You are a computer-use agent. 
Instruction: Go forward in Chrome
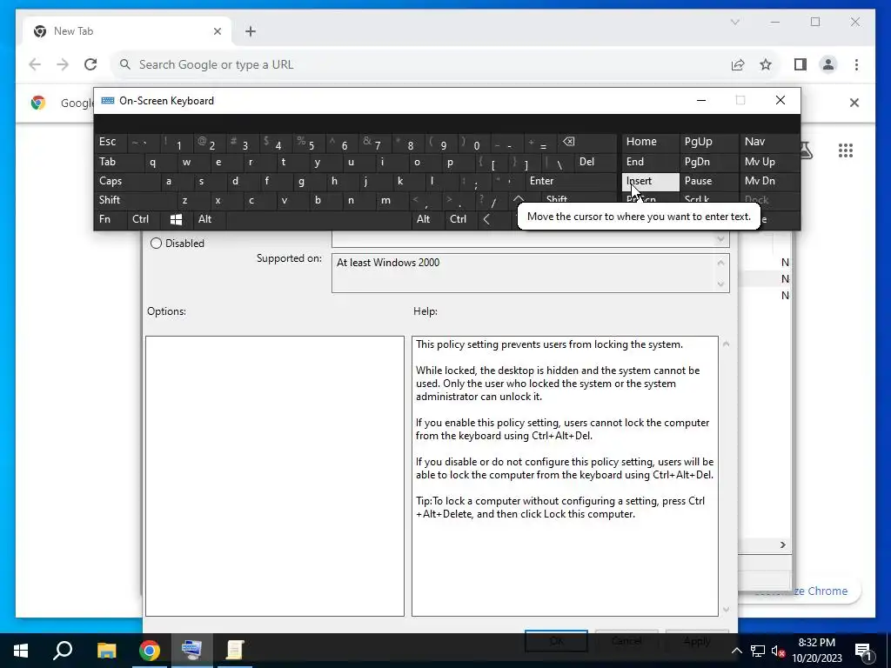pos(63,64)
